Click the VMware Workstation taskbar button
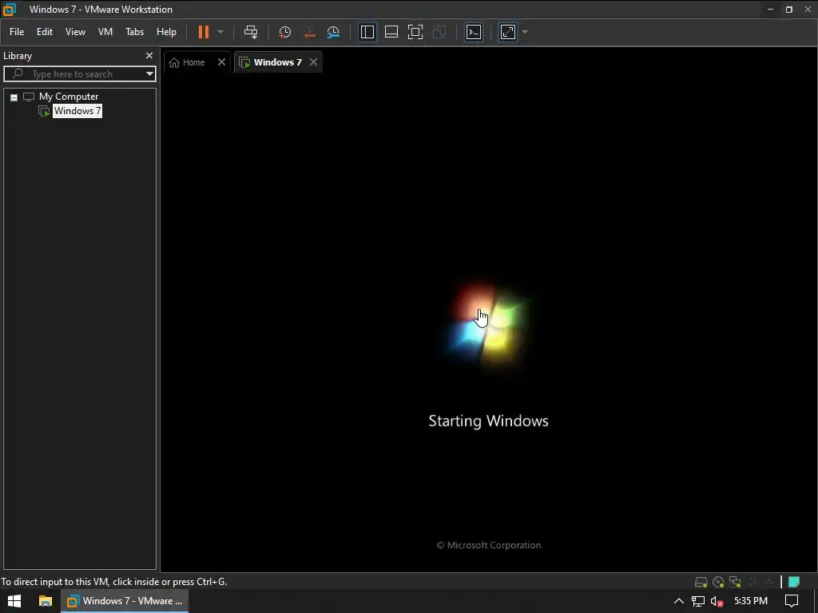This screenshot has width=818, height=613. [125, 601]
